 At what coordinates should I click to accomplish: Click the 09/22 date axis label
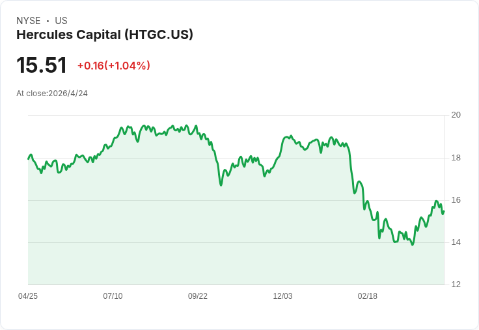tap(198, 296)
